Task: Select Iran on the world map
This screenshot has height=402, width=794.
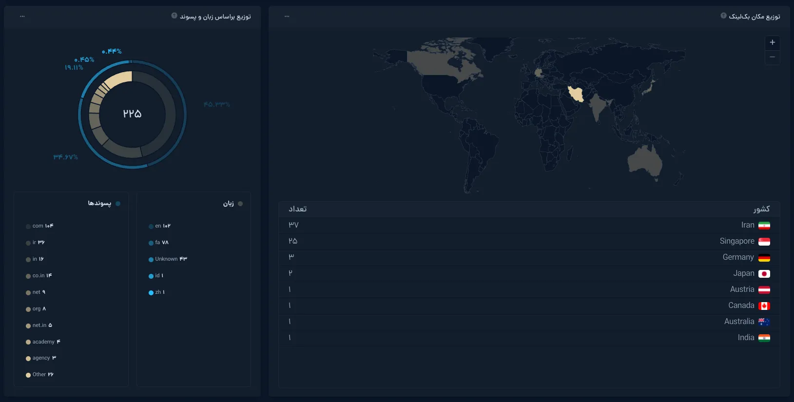Action: (576, 94)
